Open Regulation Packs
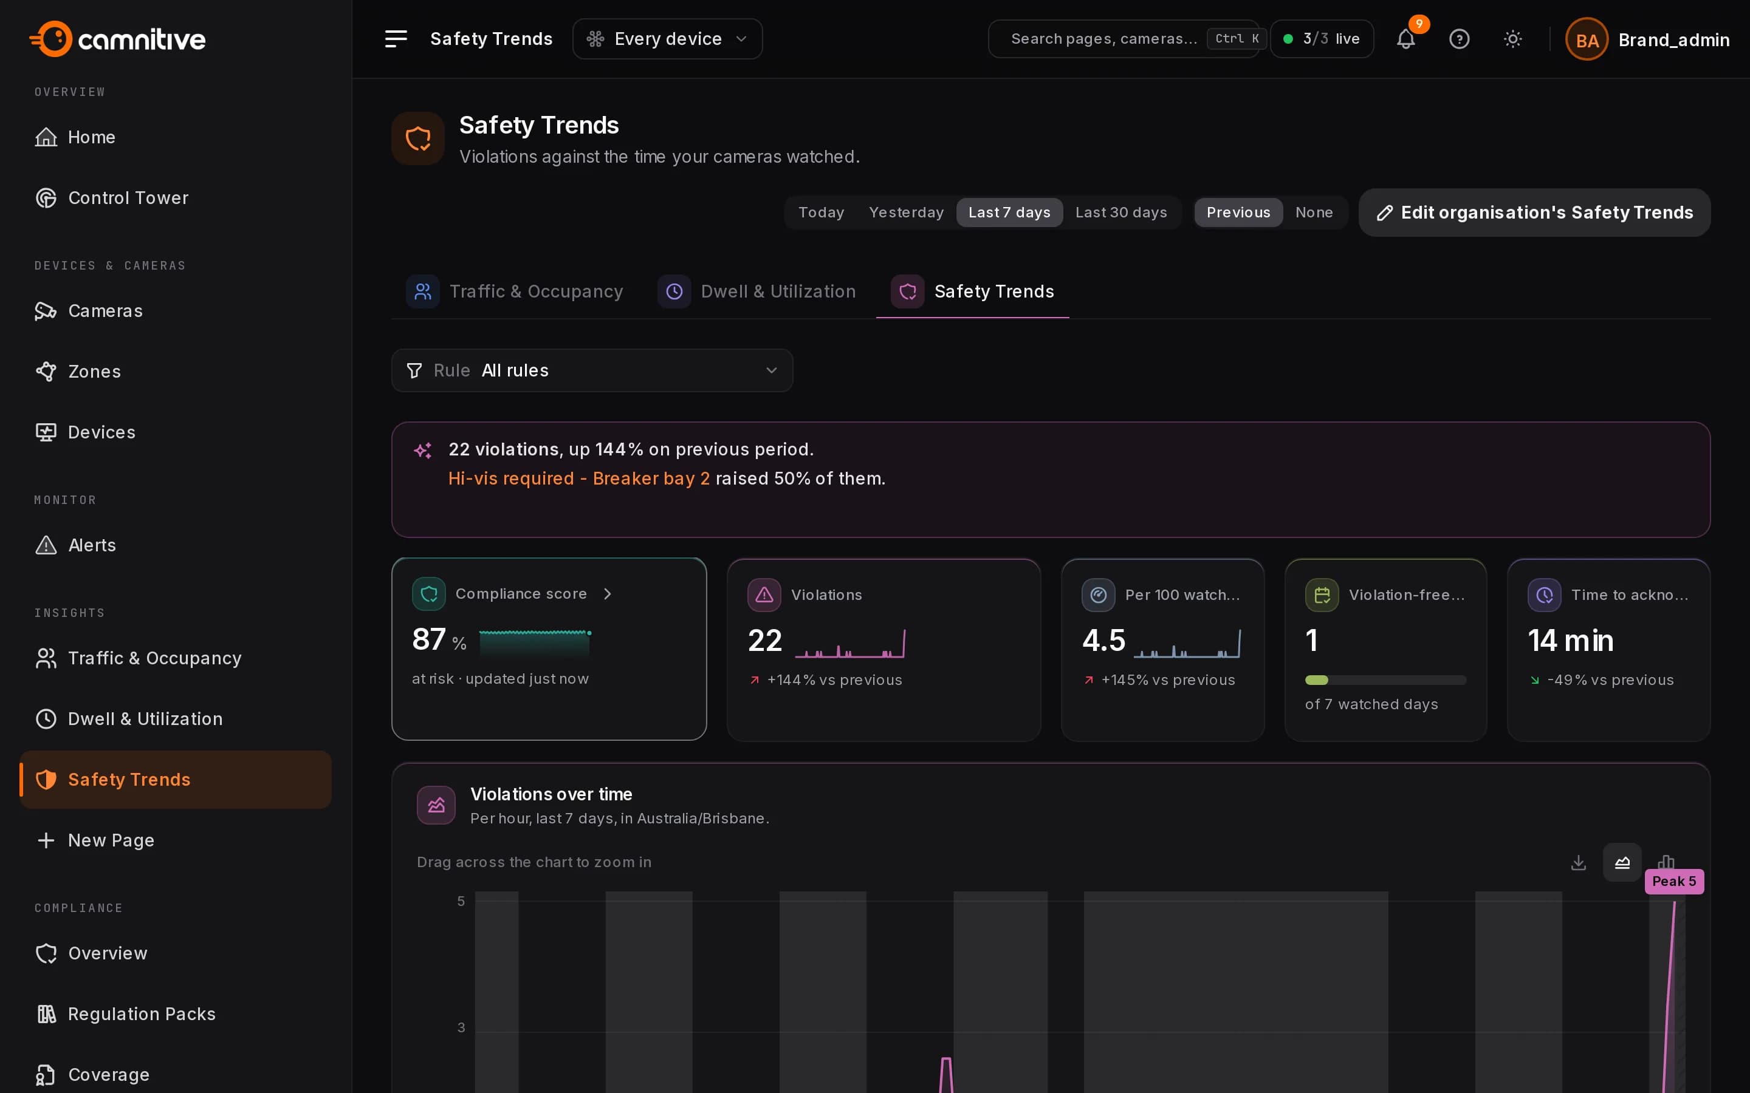1750x1093 pixels. tap(175, 1013)
